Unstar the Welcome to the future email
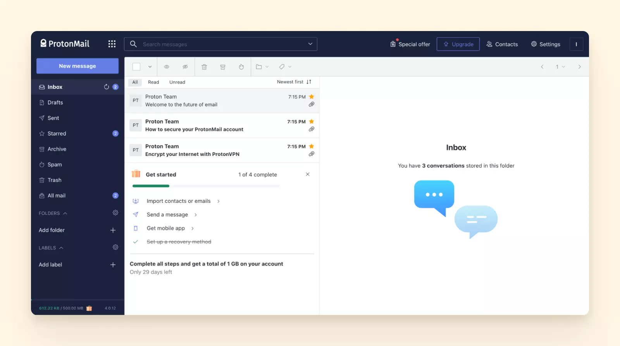This screenshot has height=346, width=620. (x=312, y=97)
